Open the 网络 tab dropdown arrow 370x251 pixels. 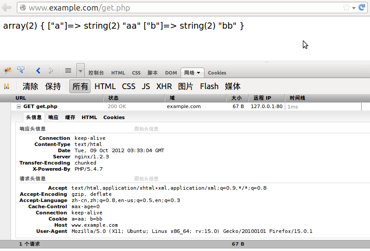(198, 73)
